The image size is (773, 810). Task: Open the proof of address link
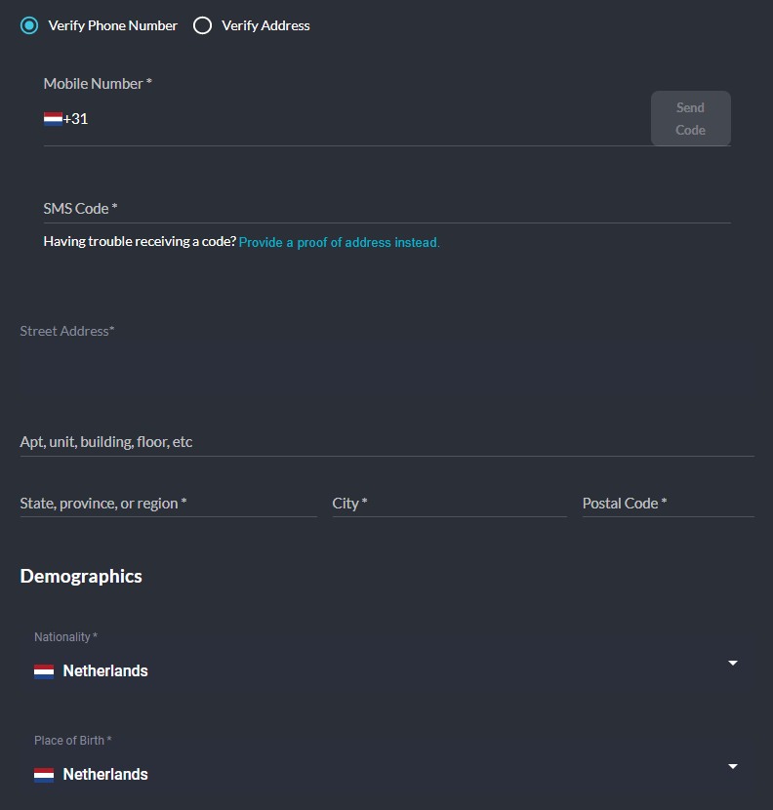click(x=339, y=242)
